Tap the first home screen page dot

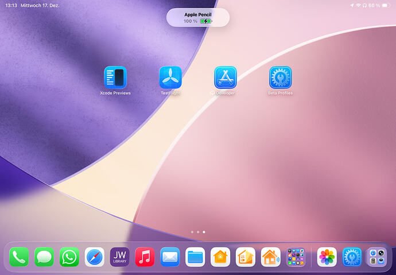192,232
